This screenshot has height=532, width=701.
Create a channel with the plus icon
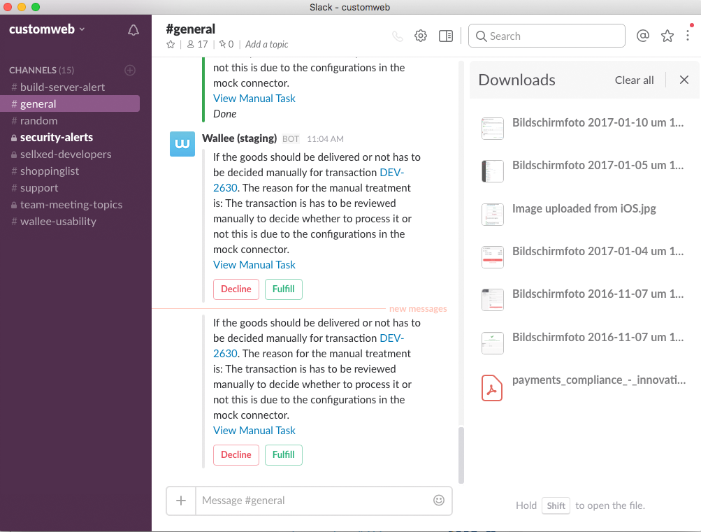130,70
